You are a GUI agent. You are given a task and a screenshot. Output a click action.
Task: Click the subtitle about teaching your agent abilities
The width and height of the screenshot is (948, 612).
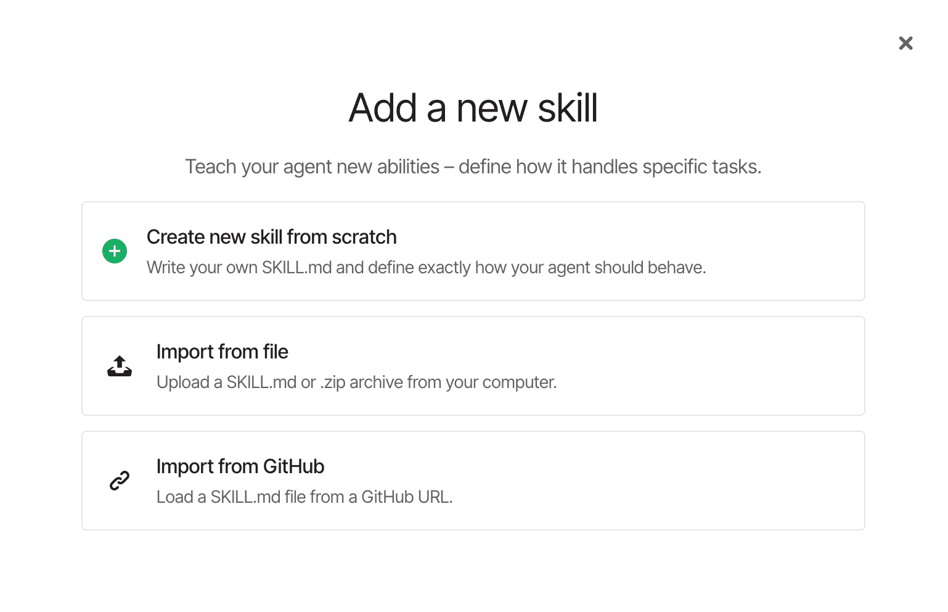point(473,166)
